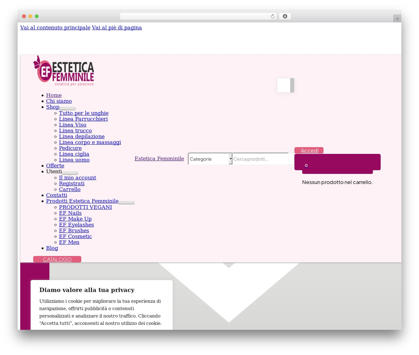The image size is (419, 355).
Task: Click the Registrati link
Action: 72,184
